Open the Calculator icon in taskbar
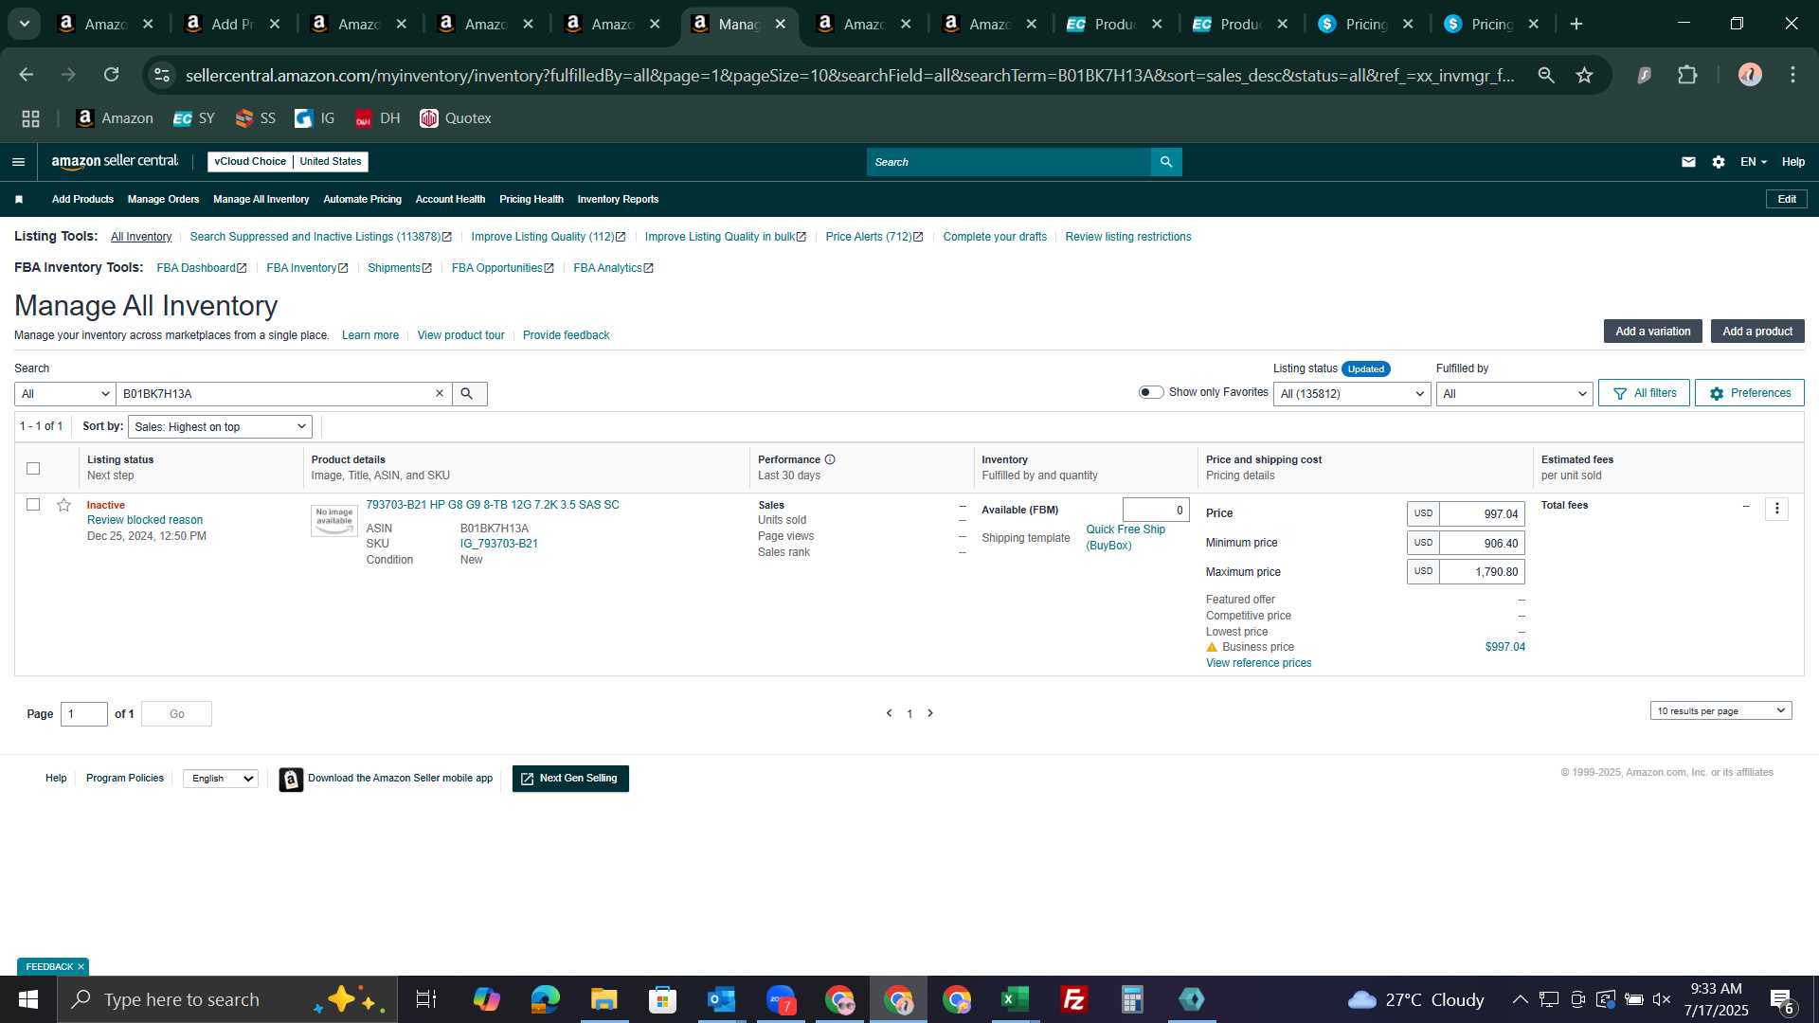Viewport: 1819px width, 1023px height. pos(1132,999)
